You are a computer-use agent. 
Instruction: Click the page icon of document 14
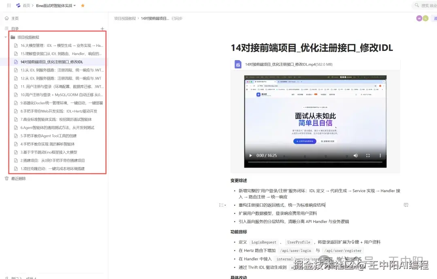click(16, 62)
